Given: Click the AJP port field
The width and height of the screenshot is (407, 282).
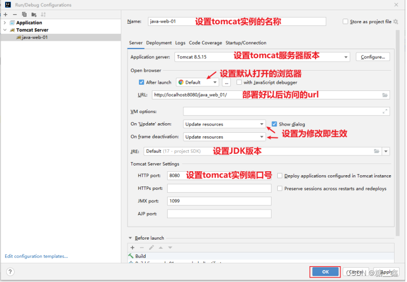Looking at the screenshot, I should click(219, 214).
